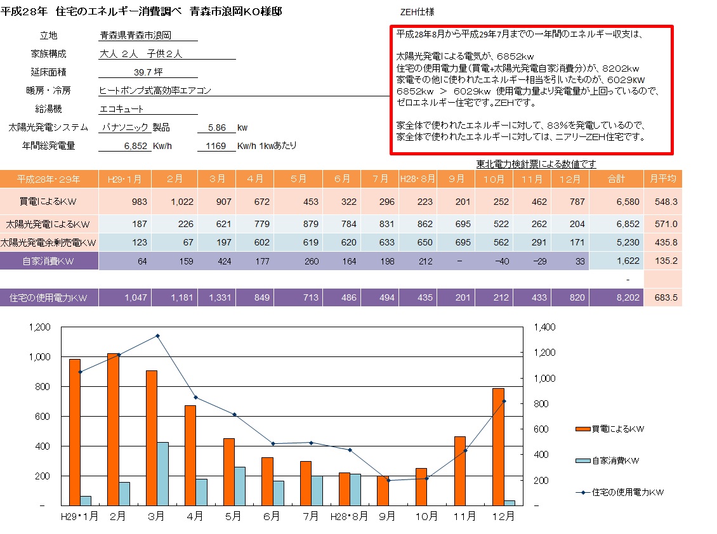Click purple table row label "自家消費KW"
This screenshot has width=717, height=534.
point(49,261)
